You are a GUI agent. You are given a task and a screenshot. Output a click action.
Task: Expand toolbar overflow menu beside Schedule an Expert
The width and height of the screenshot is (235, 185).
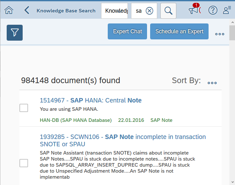click(220, 34)
